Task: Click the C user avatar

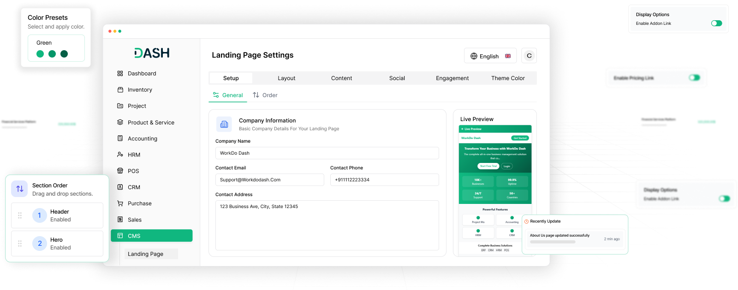Action: click(x=529, y=56)
